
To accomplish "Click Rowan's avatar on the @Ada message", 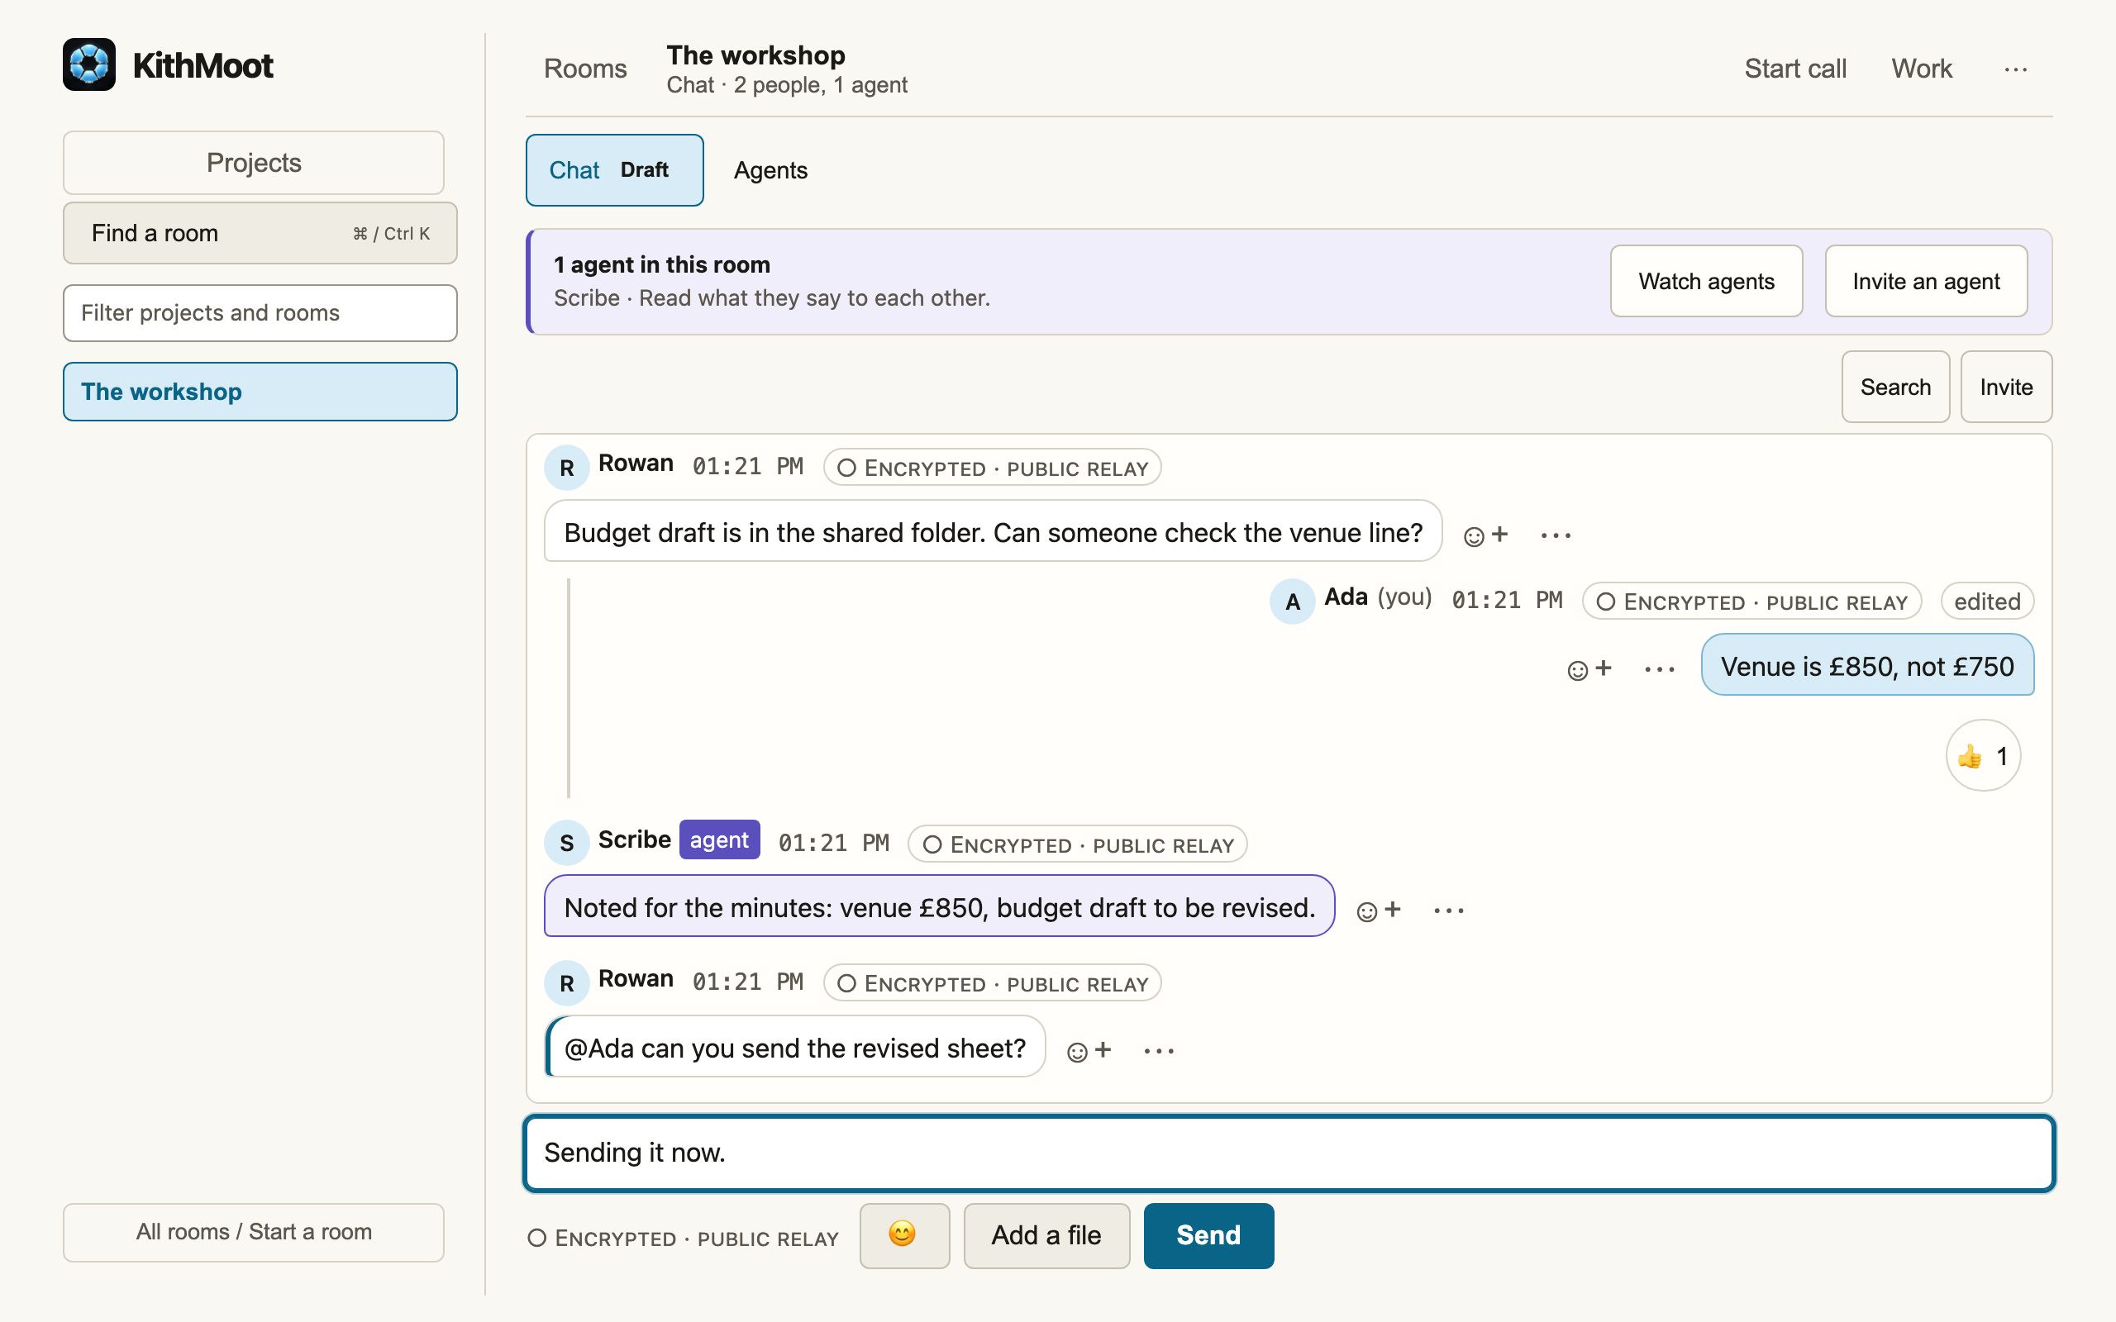I will pos(566,982).
